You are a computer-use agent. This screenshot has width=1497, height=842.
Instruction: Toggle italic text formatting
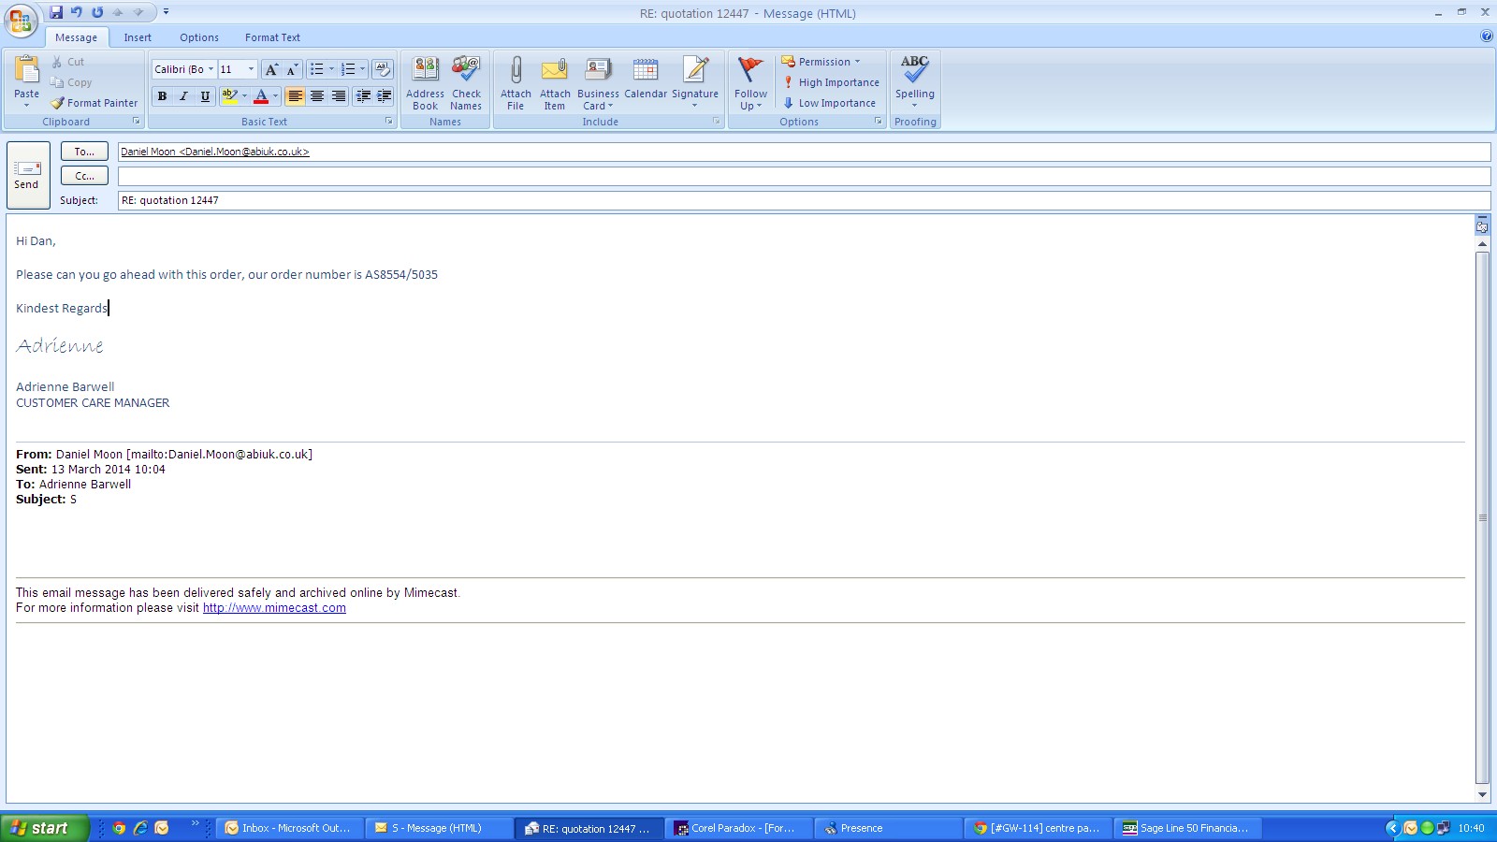coord(183,96)
